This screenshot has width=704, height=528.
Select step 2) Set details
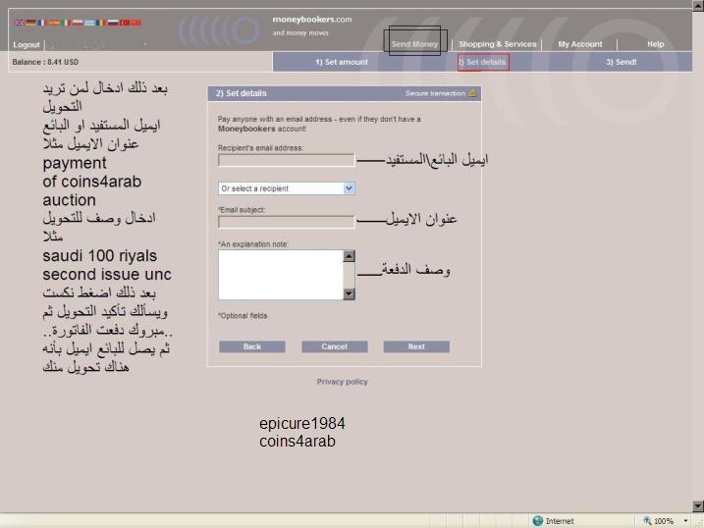click(483, 62)
